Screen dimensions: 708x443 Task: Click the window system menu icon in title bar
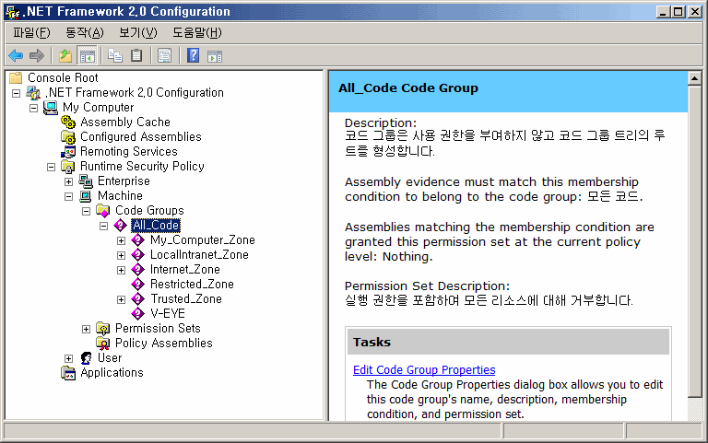13,12
